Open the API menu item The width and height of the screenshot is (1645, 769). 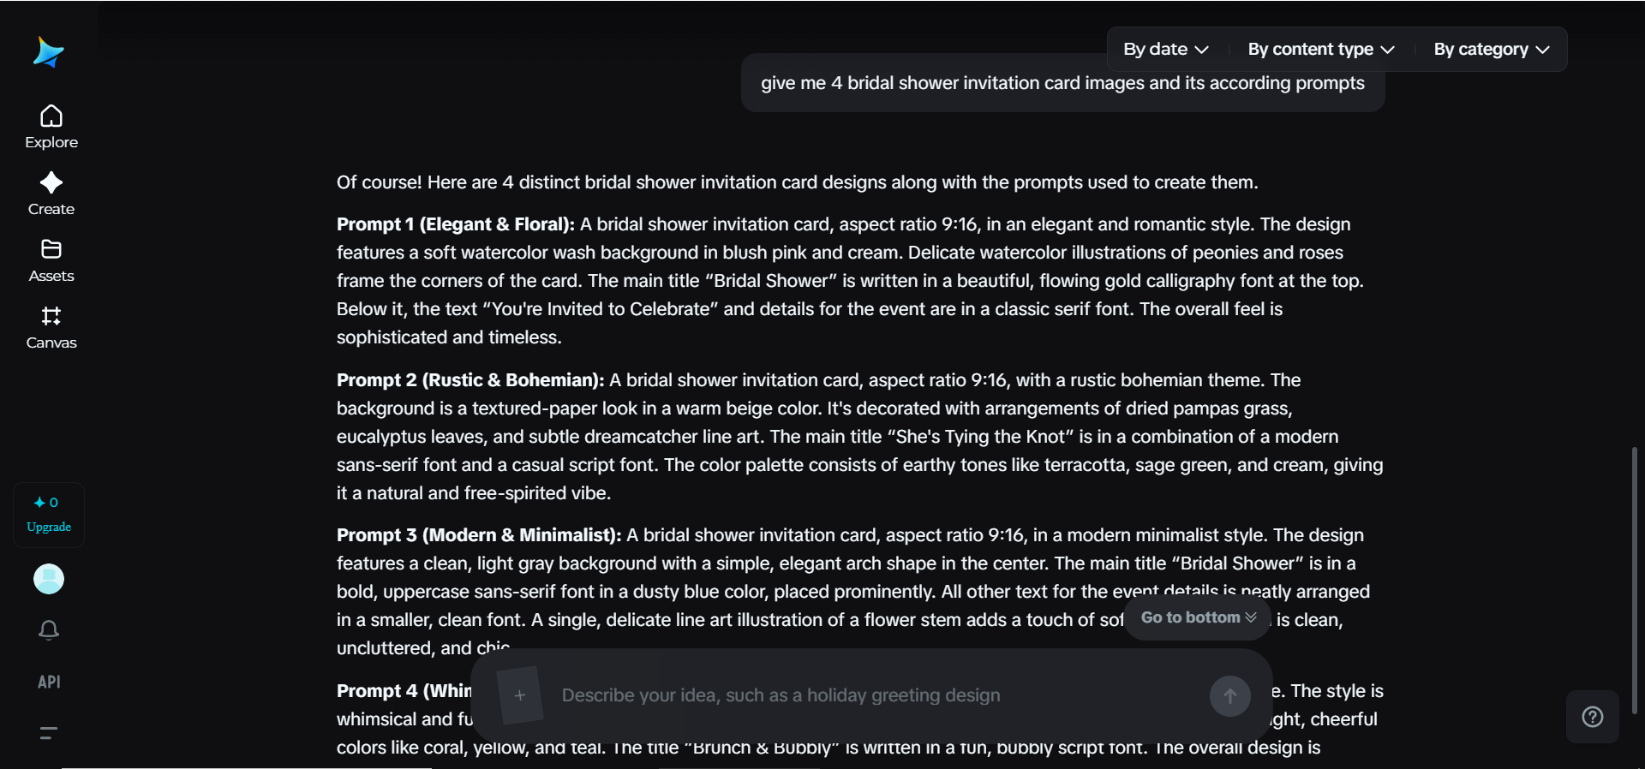(x=49, y=682)
